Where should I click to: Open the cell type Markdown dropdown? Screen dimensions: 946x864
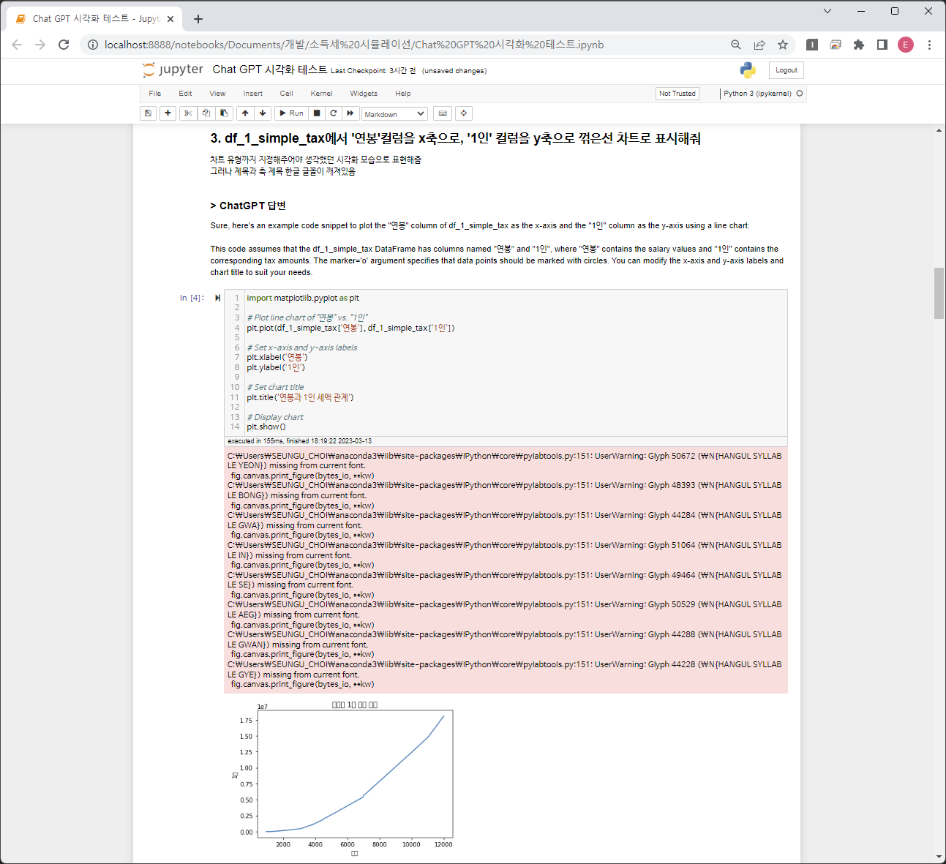pyautogui.click(x=394, y=114)
